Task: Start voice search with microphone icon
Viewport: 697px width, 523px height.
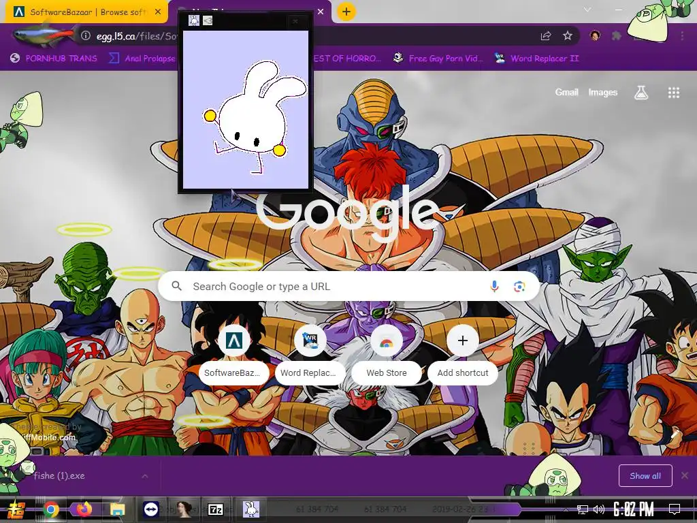Action: [x=494, y=287]
